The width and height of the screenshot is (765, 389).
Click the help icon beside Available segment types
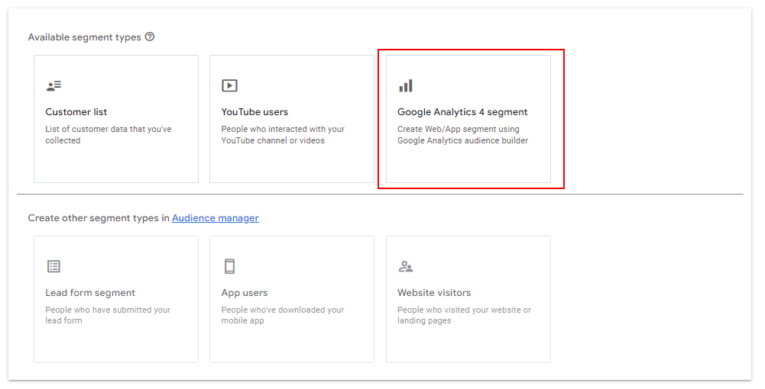coord(150,37)
